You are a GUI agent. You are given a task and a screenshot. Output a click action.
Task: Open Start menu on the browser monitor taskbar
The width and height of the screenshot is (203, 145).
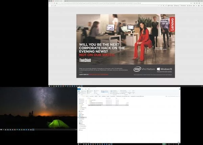(49, 86)
